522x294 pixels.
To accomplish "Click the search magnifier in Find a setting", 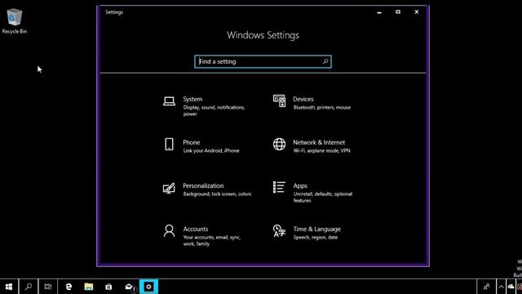I will click(x=325, y=61).
